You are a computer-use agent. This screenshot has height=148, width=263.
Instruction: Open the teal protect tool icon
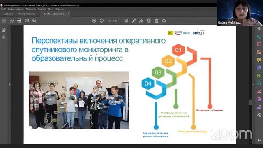pos(259,83)
